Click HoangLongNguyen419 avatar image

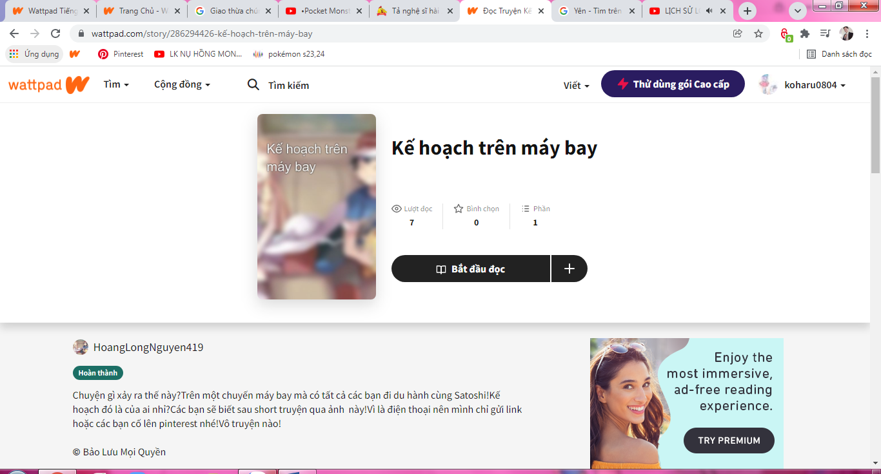point(81,347)
